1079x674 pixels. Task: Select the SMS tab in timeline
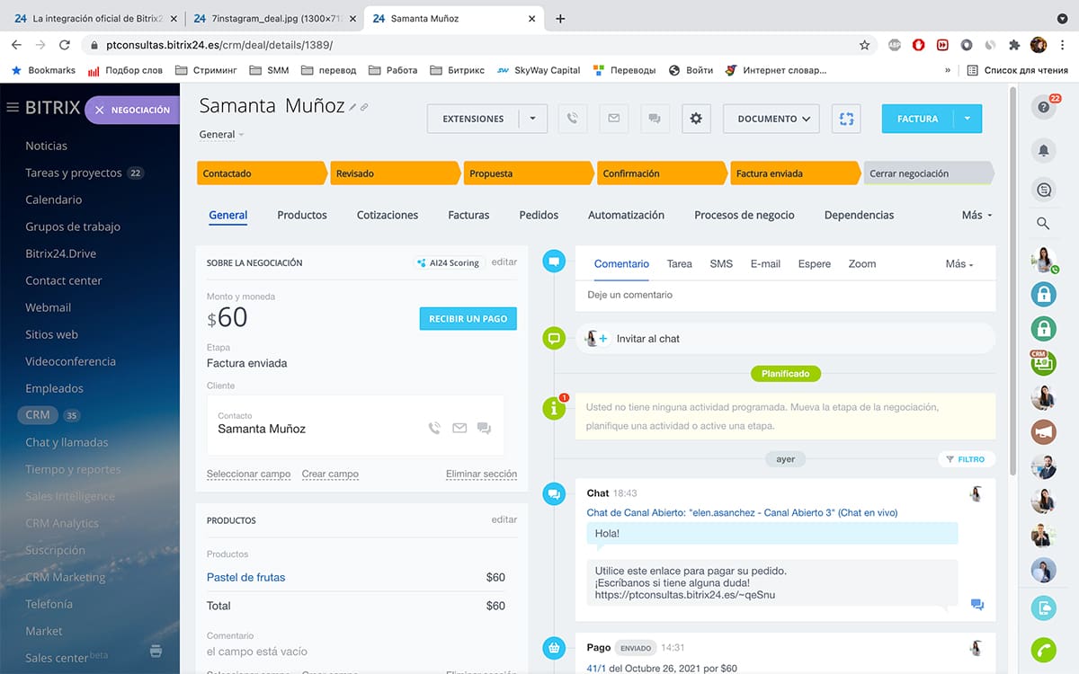[721, 263]
